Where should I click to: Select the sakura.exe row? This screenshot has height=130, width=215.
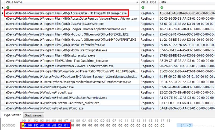[108, 55]
